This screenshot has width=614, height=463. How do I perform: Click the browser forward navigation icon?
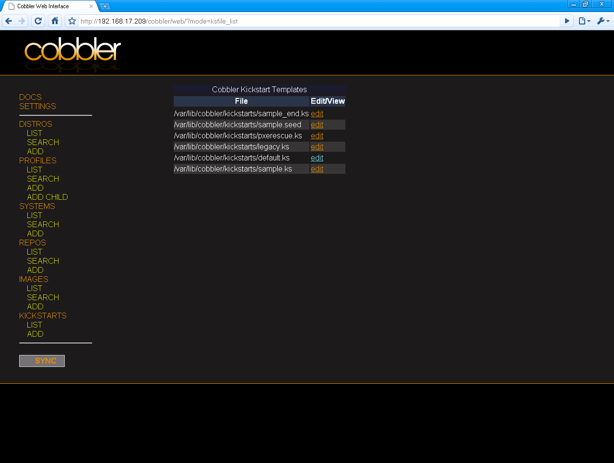click(21, 21)
